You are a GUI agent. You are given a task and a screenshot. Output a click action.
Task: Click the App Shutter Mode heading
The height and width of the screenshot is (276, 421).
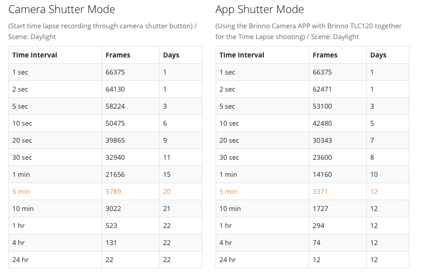click(260, 9)
